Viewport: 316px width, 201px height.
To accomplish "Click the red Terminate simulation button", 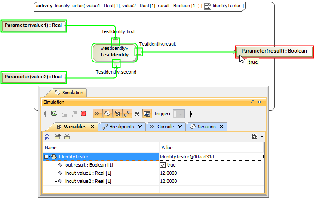I will [83, 114].
